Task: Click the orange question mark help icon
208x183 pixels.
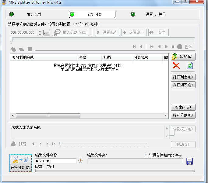Action: (x=80, y=161)
